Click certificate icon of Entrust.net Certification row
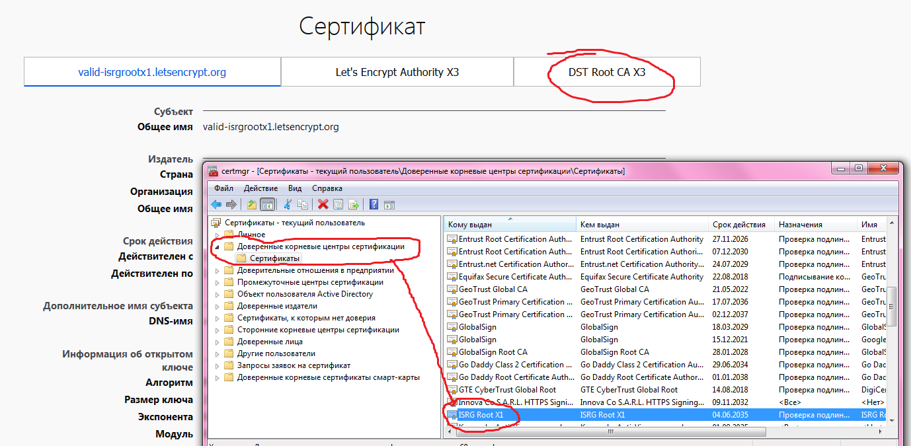This screenshot has height=446, width=911. click(x=452, y=264)
